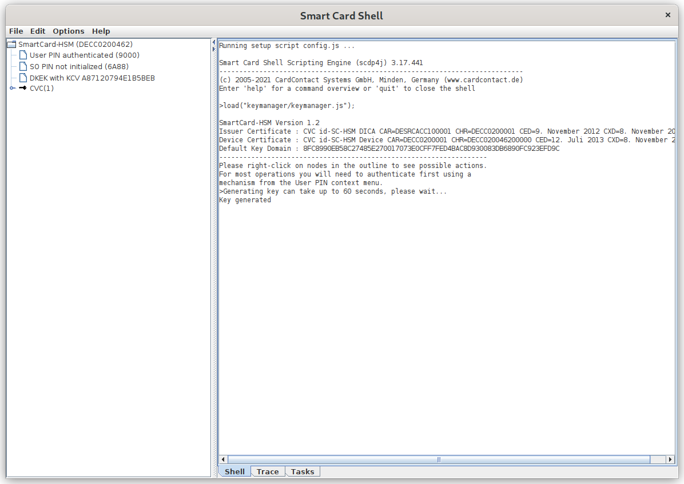This screenshot has height=484, width=684.
Task: Click the horizontal scrollbar's right arrow
Action: (670, 459)
